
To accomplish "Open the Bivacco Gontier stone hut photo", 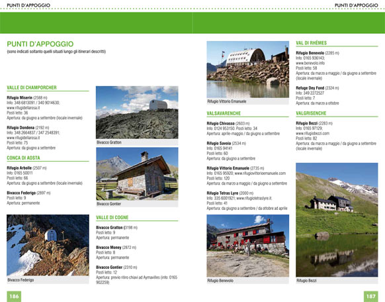I will click(137, 174).
